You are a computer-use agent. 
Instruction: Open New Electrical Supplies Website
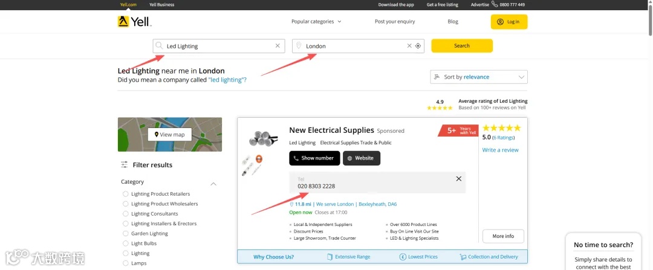coord(362,158)
